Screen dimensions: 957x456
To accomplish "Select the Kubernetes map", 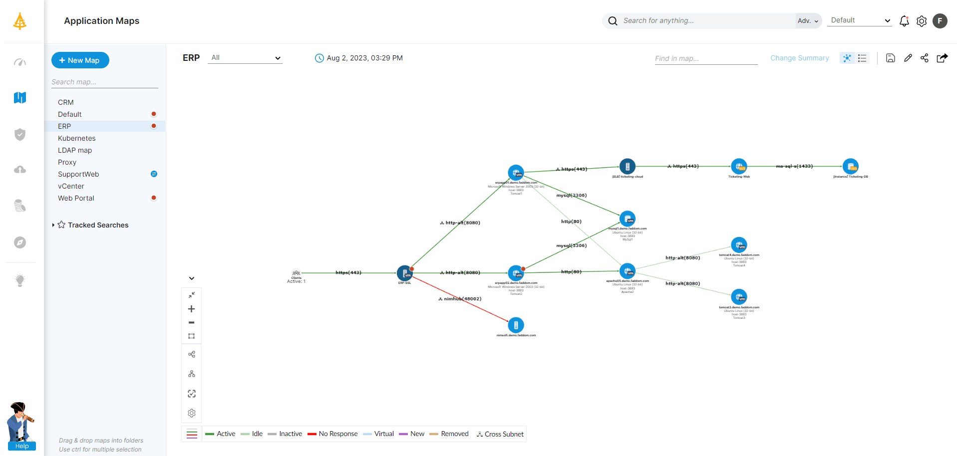I will click(x=76, y=138).
